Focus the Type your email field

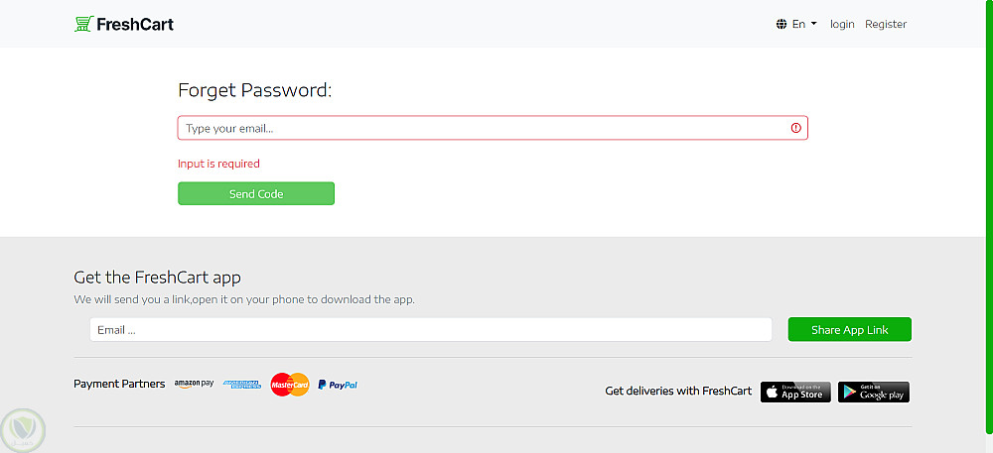click(x=482, y=128)
